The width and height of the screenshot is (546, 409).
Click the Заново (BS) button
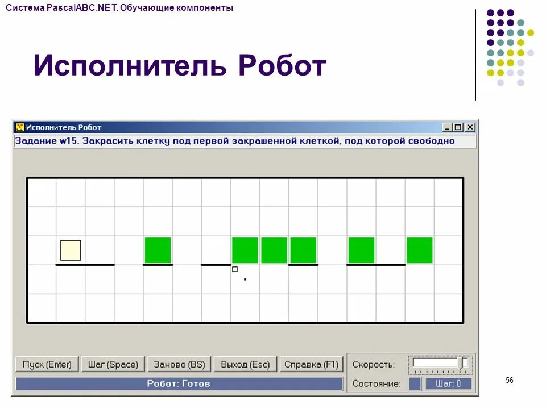pyautogui.click(x=179, y=364)
